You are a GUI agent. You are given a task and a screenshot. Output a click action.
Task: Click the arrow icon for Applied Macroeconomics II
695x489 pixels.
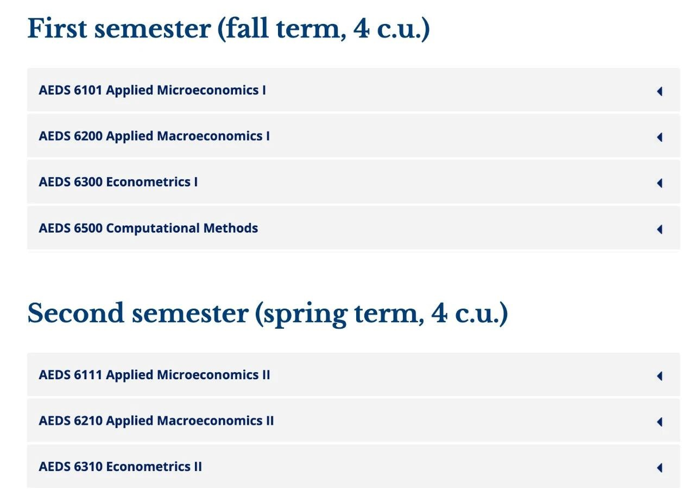tap(660, 422)
